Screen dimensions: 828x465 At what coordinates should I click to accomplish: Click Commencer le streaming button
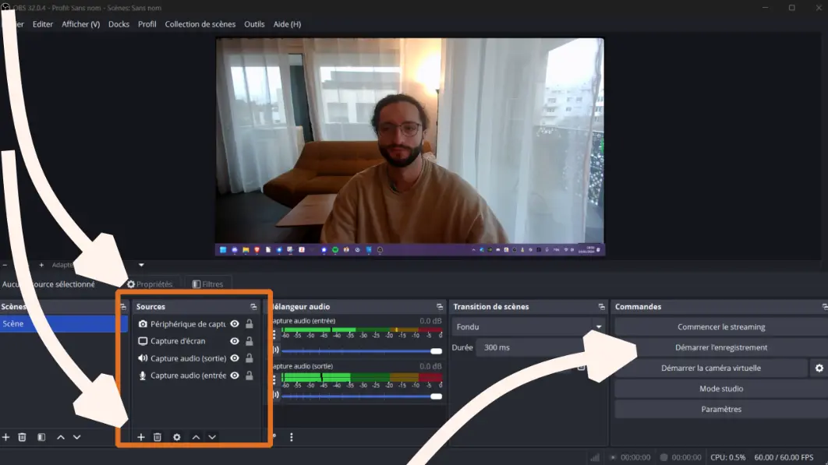click(720, 327)
